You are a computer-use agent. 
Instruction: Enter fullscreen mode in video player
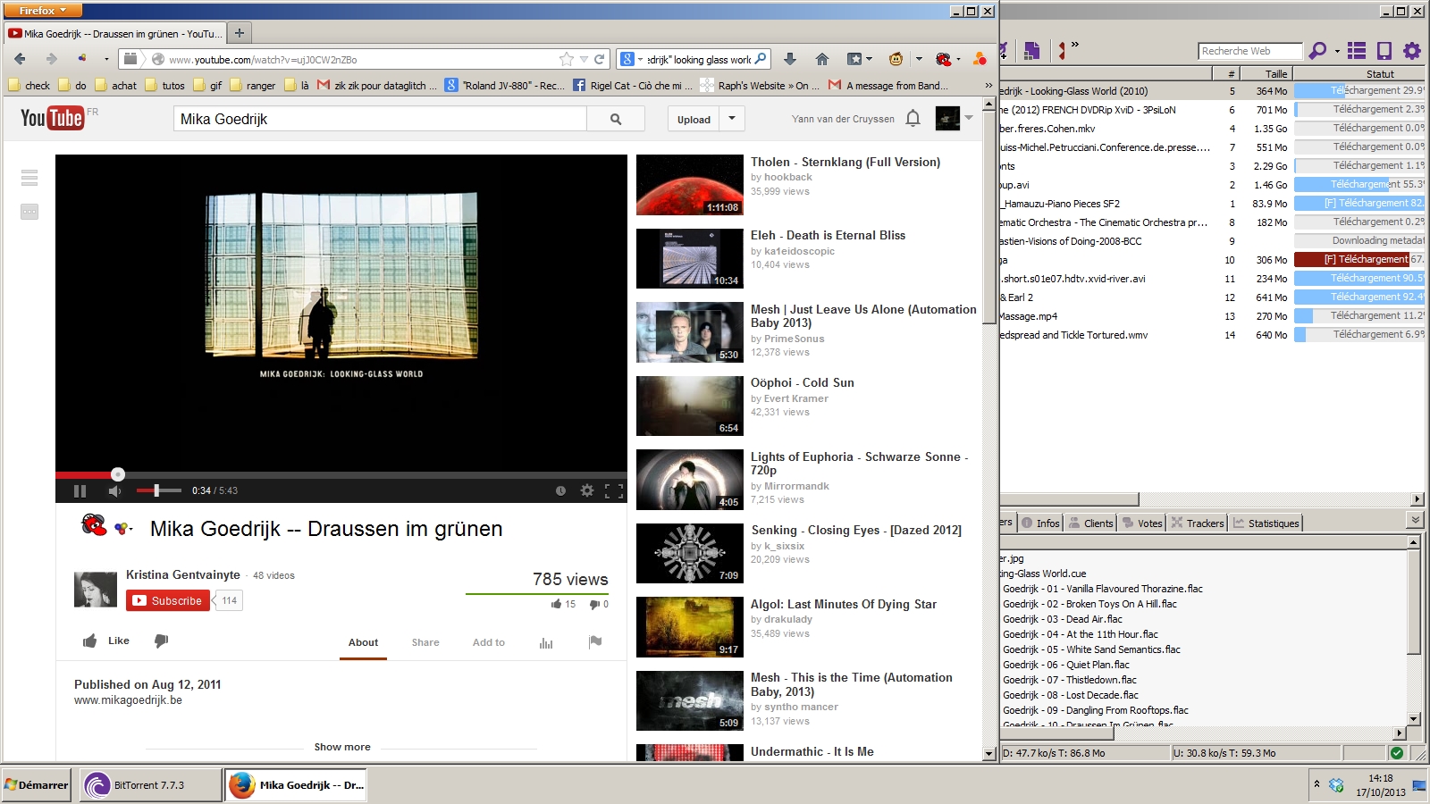(614, 490)
